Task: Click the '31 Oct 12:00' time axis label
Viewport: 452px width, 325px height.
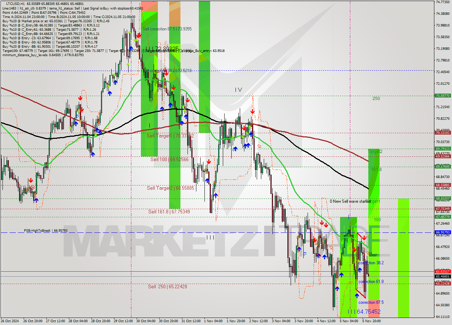Action: 191,321
